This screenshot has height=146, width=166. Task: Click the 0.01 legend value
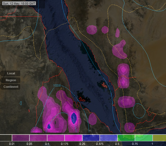pyautogui.click(x=12, y=144)
